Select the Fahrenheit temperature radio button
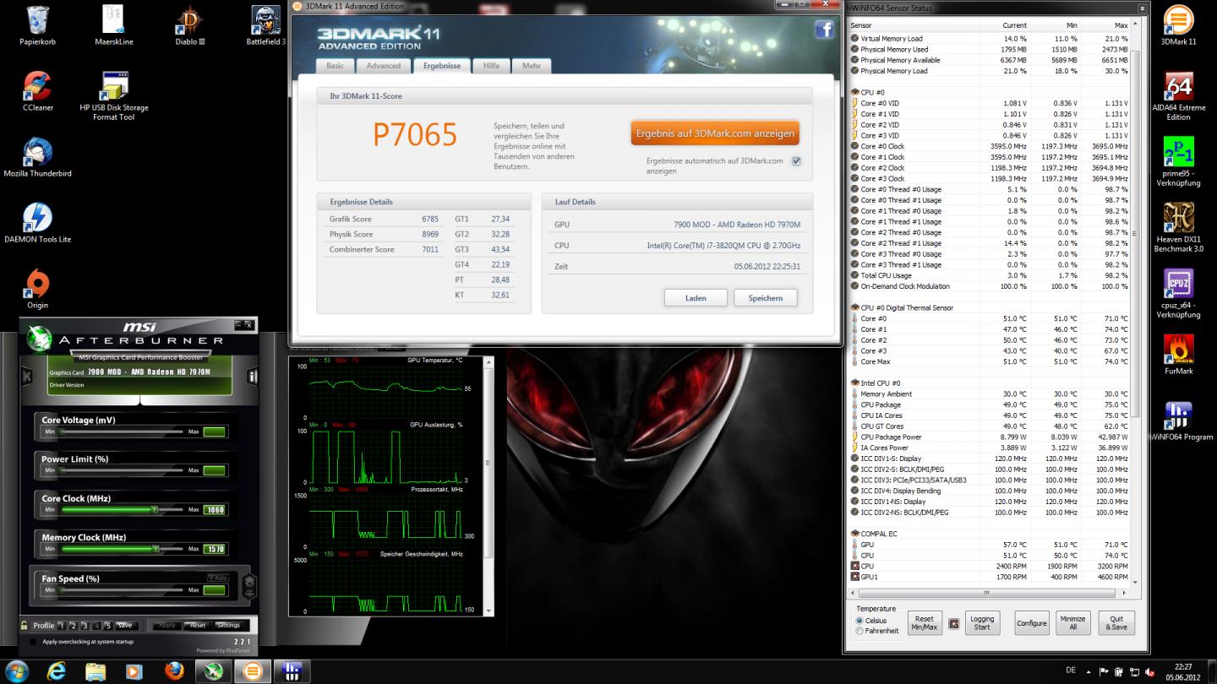 tap(860, 631)
